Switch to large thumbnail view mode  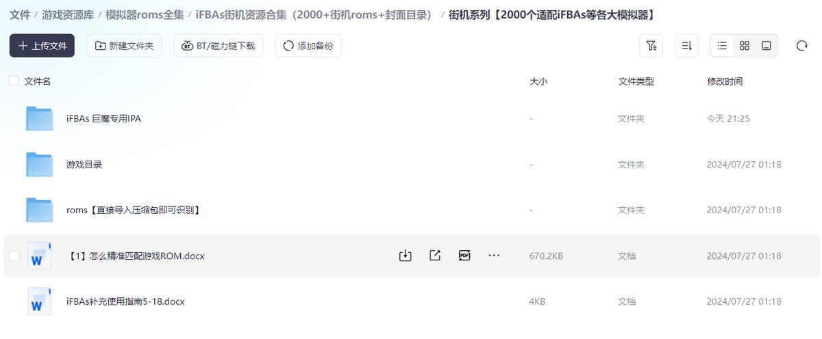coord(767,46)
